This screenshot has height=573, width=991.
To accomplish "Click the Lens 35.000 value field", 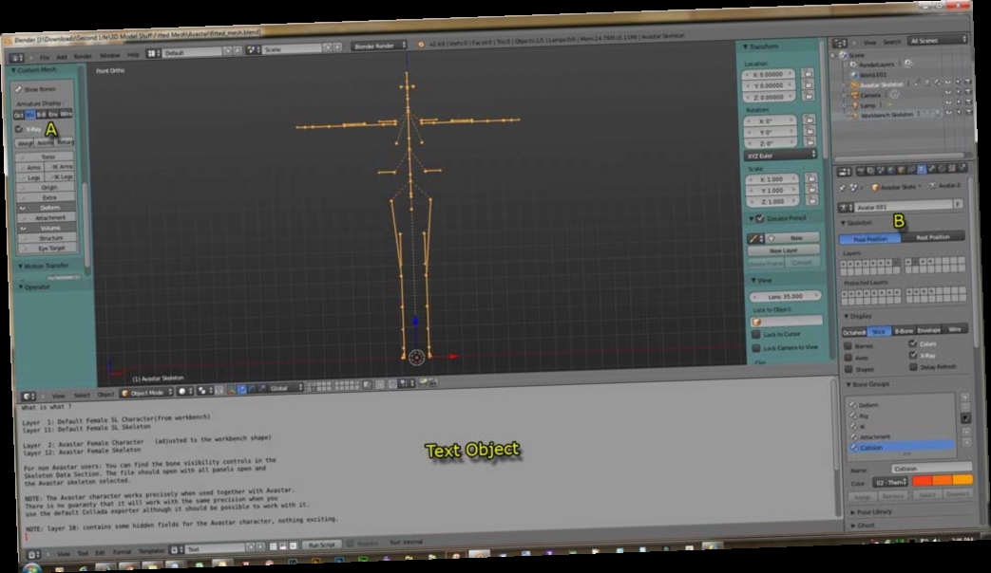I will (786, 296).
